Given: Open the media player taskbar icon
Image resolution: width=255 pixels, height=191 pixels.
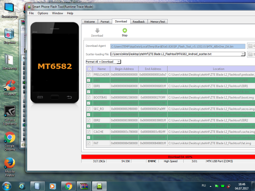Looking at the screenshot, I should pyautogui.click(x=52, y=186).
